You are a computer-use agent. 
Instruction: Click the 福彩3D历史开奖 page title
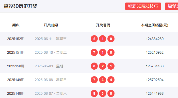pos(20,6)
